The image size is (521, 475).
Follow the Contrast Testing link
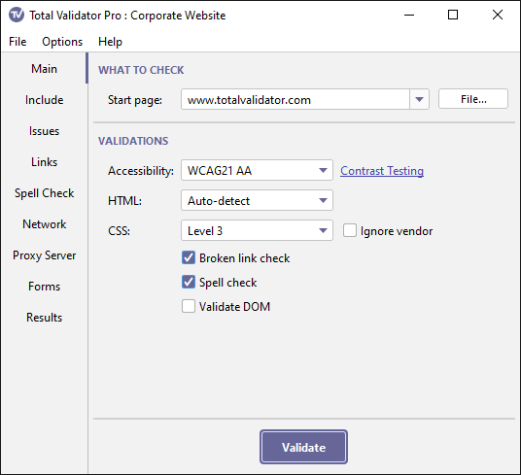coord(382,171)
